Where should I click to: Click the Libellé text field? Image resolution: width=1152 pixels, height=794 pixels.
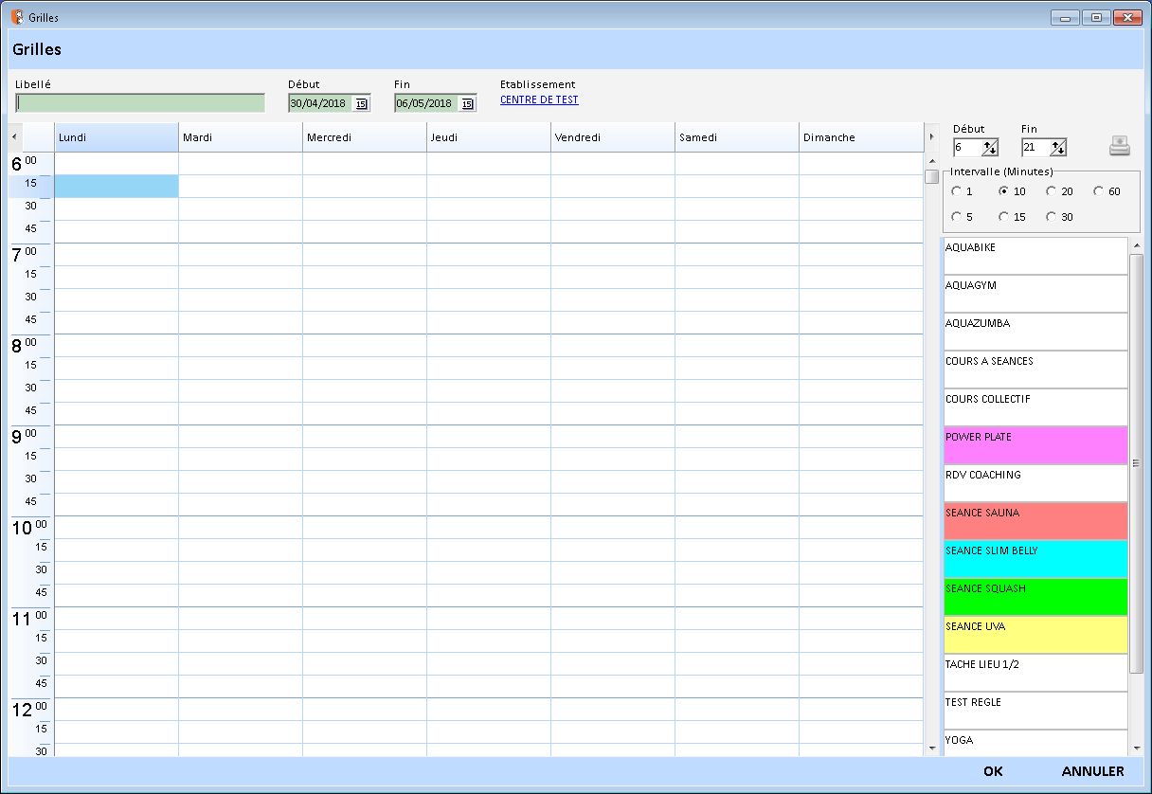click(x=140, y=103)
